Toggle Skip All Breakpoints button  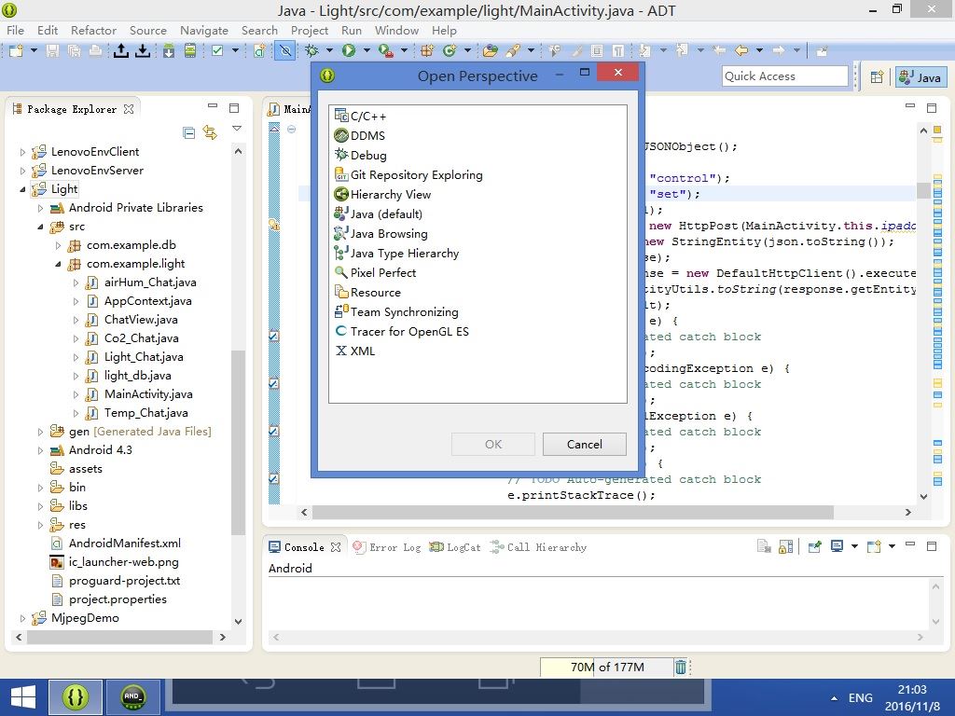point(285,50)
